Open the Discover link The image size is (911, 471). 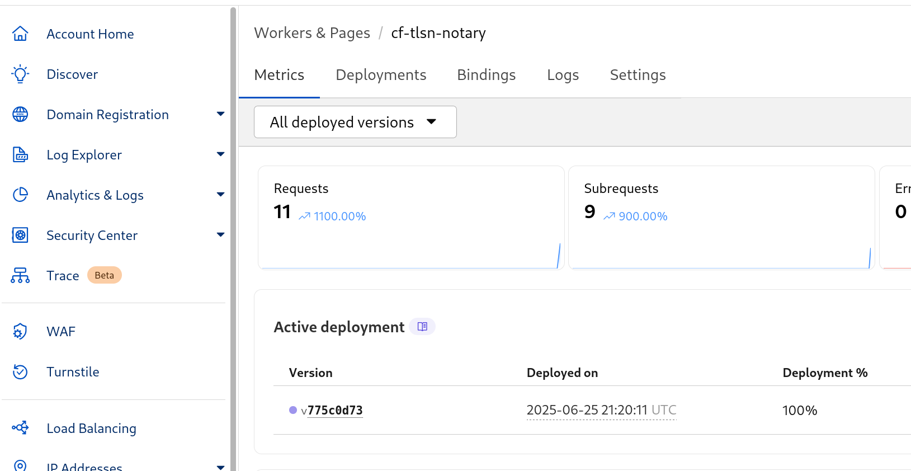[72, 74]
